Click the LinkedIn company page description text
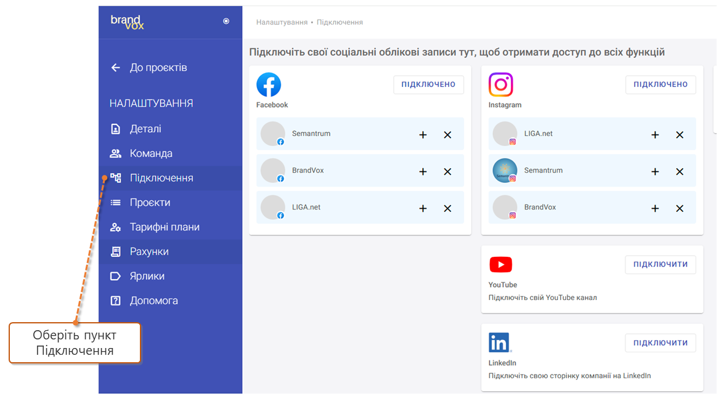The image size is (724, 401). tap(570, 376)
